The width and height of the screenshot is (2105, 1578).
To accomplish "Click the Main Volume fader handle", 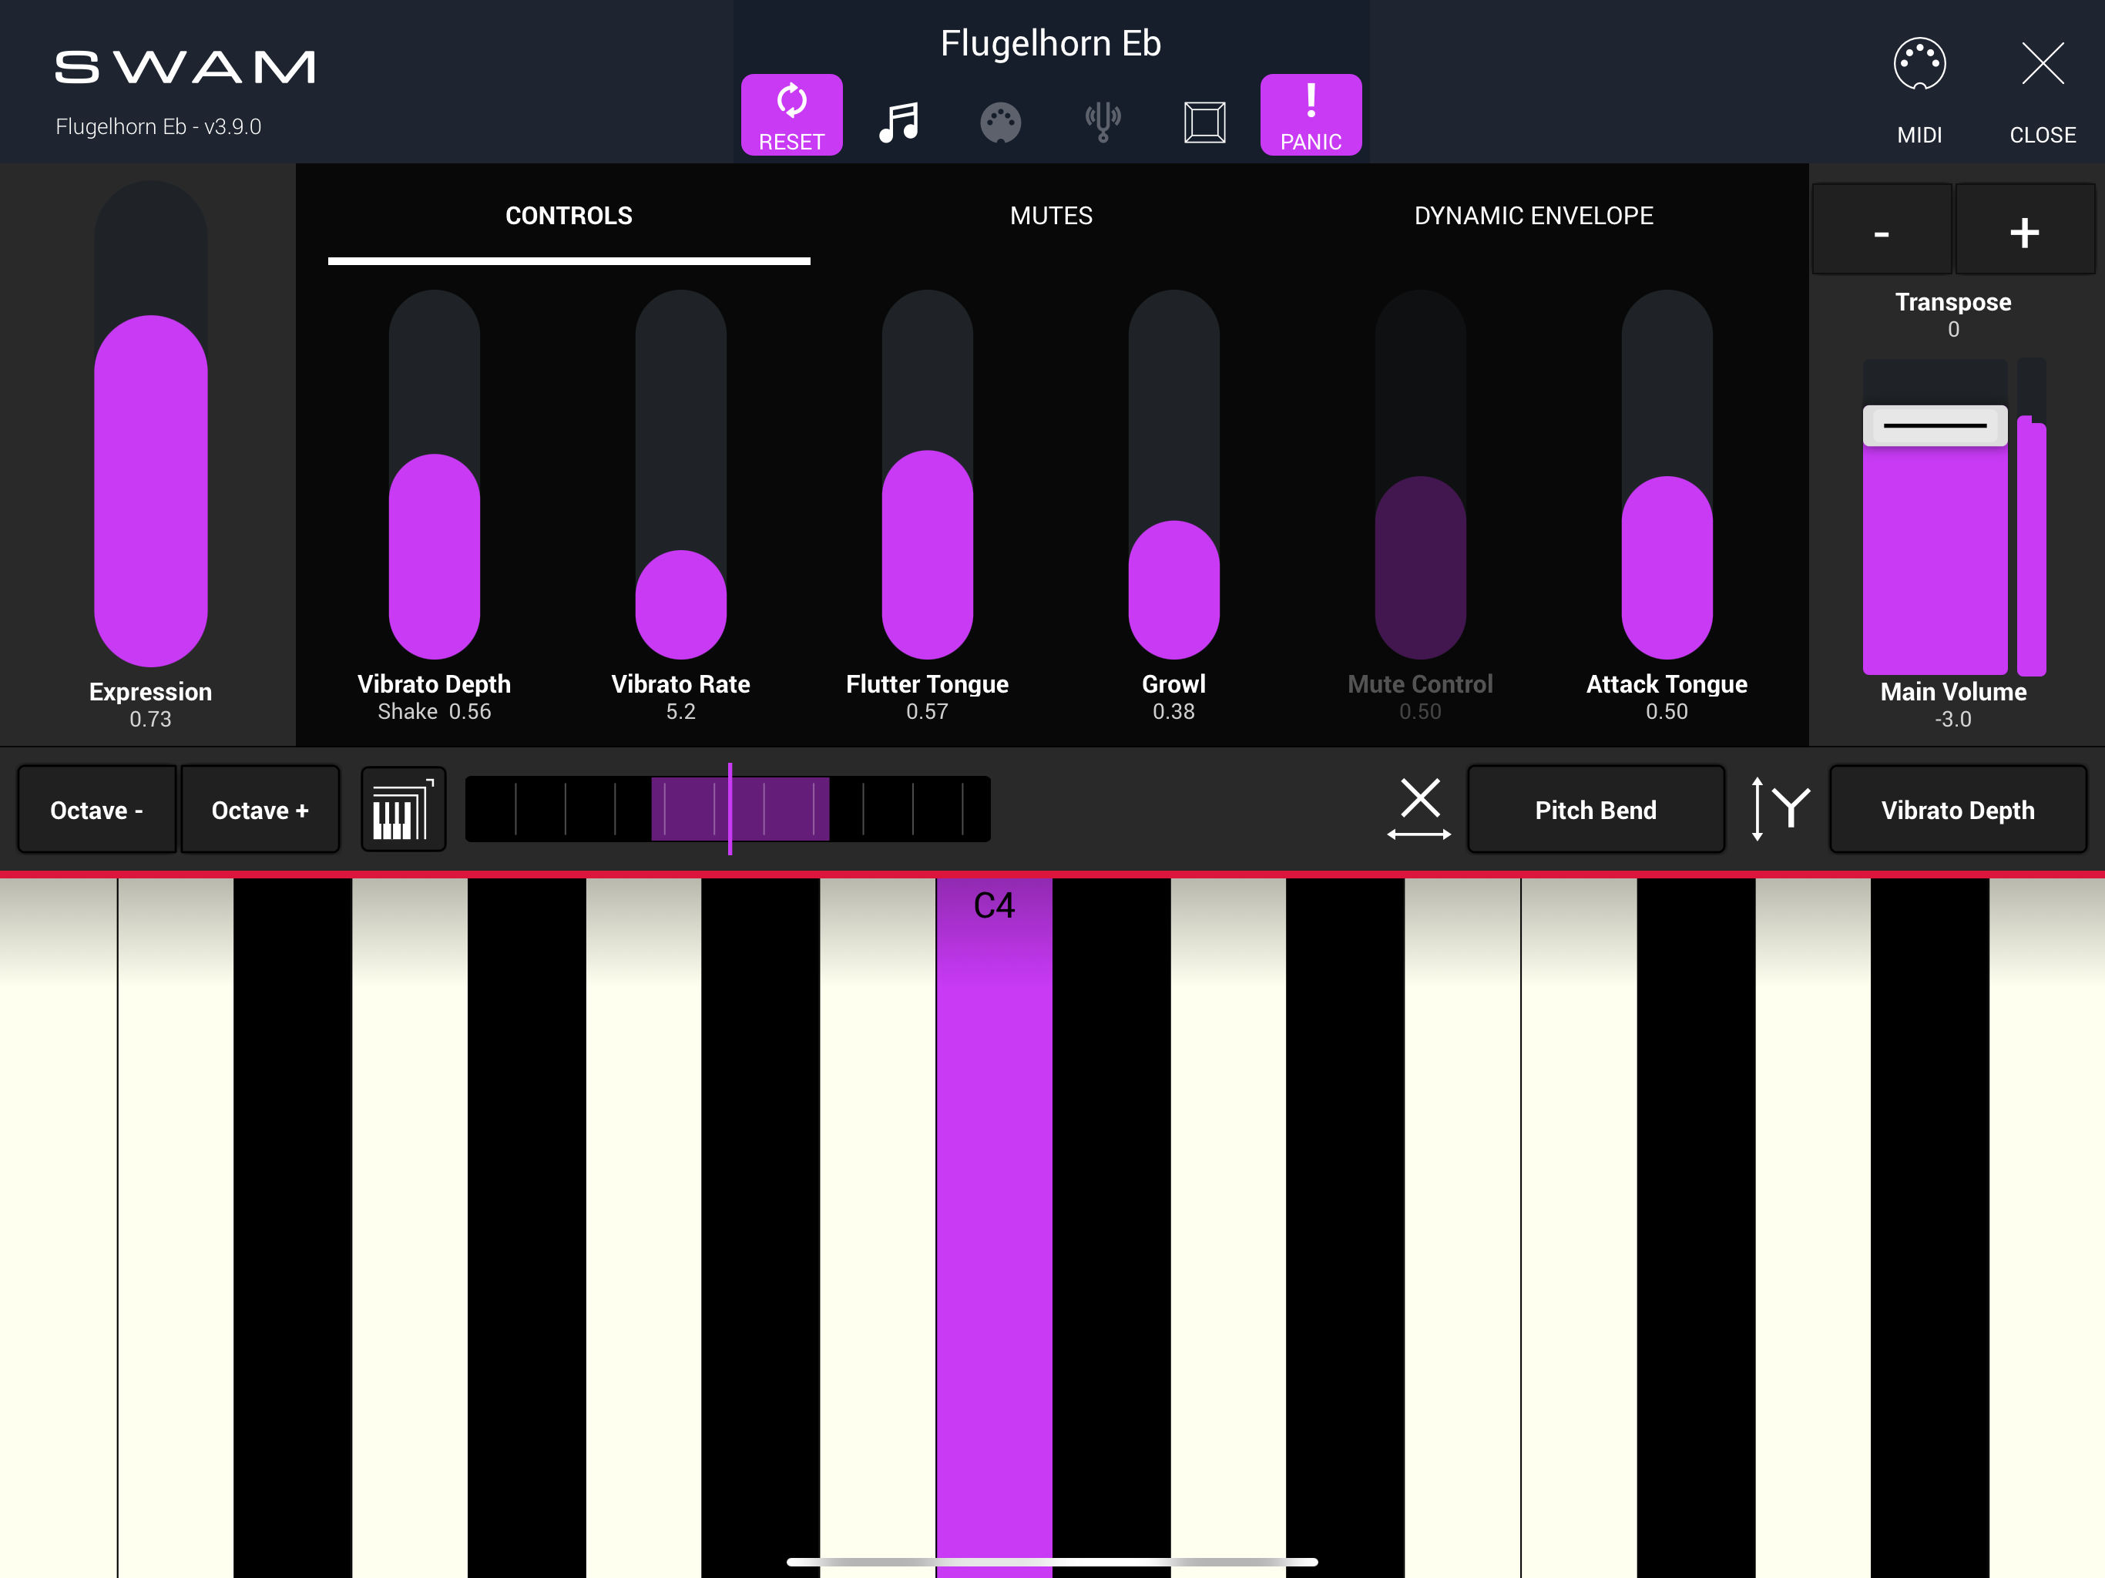I will click(x=1935, y=425).
